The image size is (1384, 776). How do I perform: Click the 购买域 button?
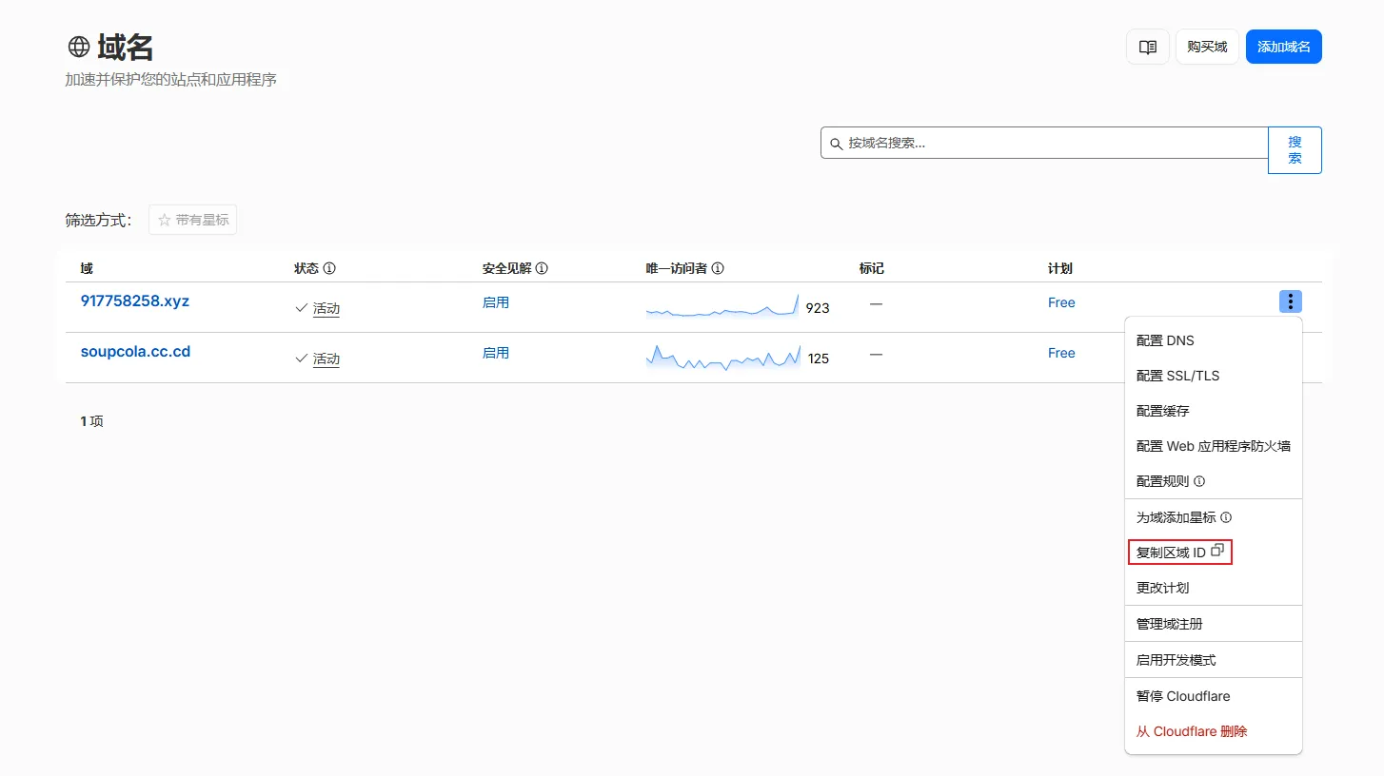click(1207, 47)
